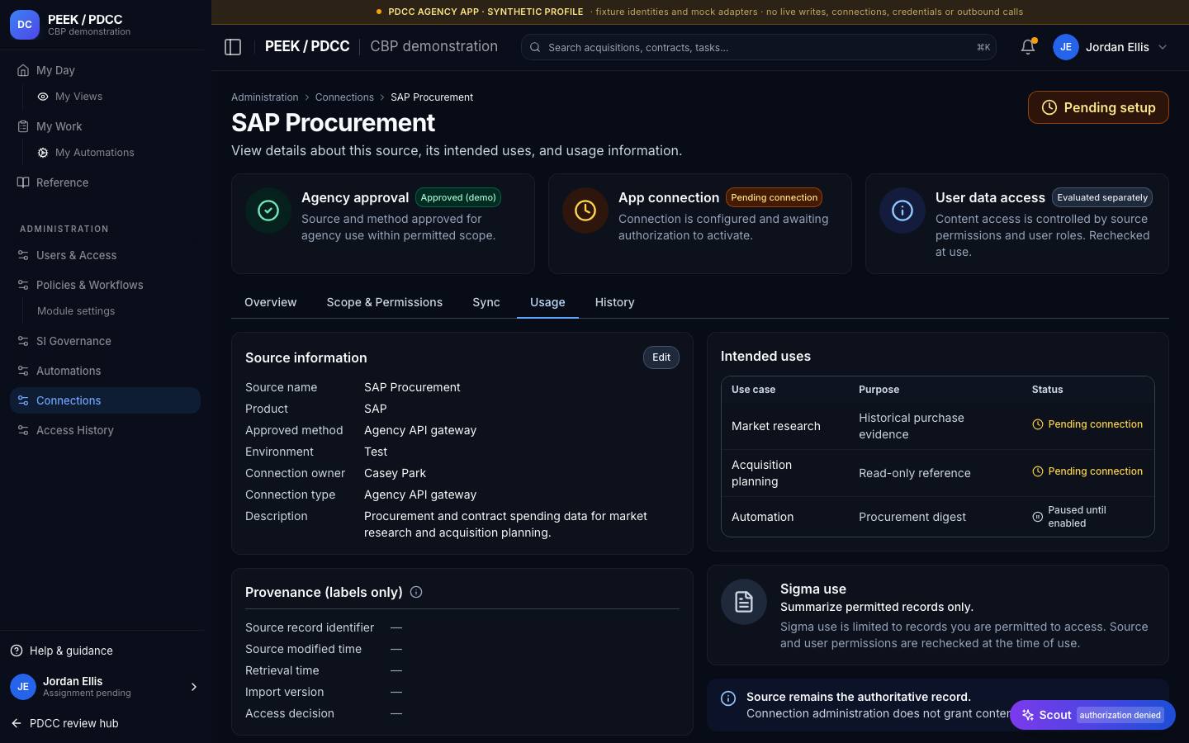Click the Provenance info icon
Screen dimensions: 1189x743
(x=416, y=592)
